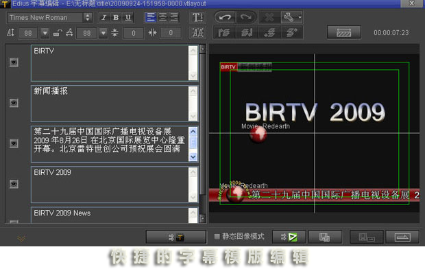Open the Times New Roman font dropdown
The height and width of the screenshot is (269, 425).
[x=88, y=18]
